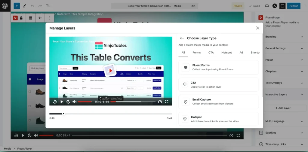Mute the modal preview player volume
The width and height of the screenshot is (308, 152).
(75, 102)
